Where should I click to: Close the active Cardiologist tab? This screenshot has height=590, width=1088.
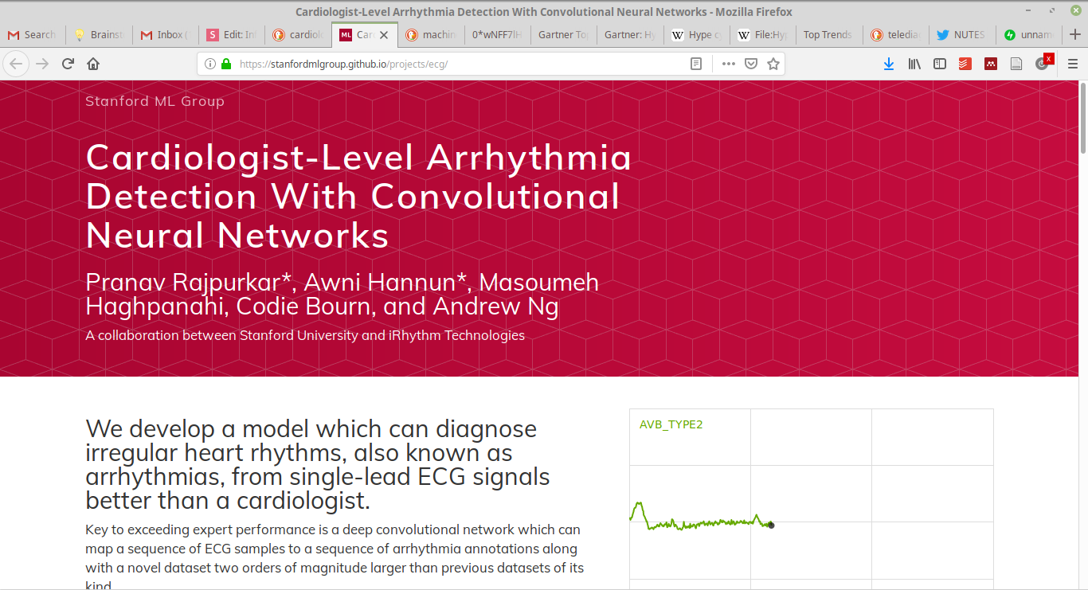pyautogui.click(x=385, y=35)
